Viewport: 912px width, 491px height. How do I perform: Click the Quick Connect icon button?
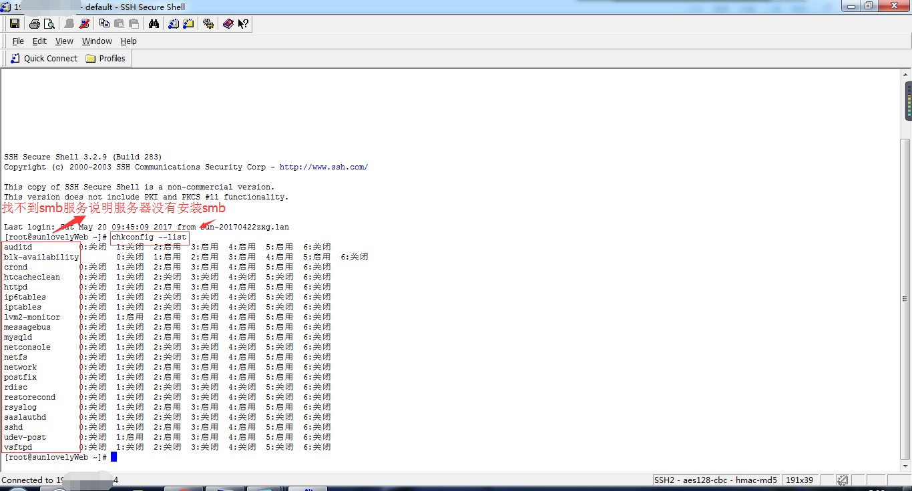pyautogui.click(x=44, y=58)
